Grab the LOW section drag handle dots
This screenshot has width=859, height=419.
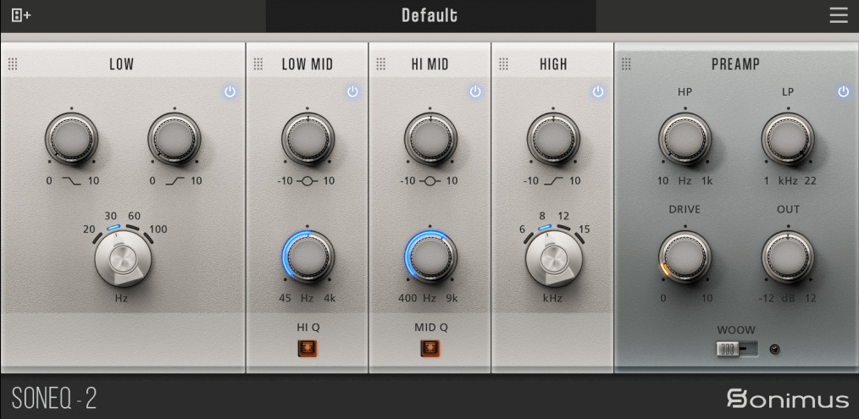(x=14, y=64)
